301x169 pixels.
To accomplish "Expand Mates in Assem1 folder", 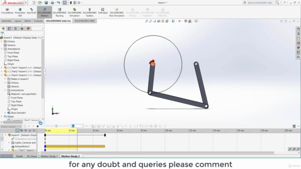I will (5, 79).
